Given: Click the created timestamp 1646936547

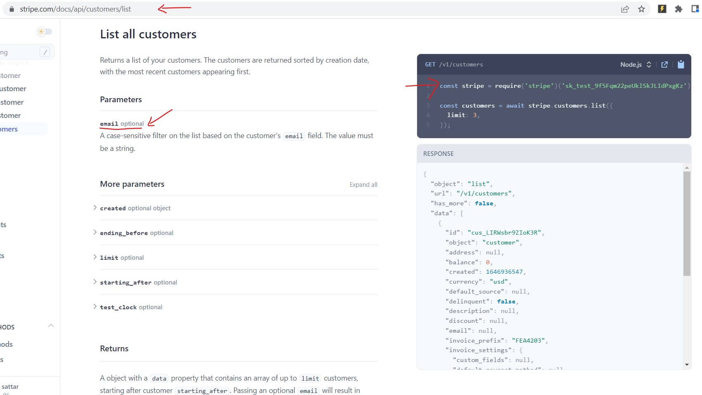Looking at the screenshot, I should pyautogui.click(x=504, y=272).
